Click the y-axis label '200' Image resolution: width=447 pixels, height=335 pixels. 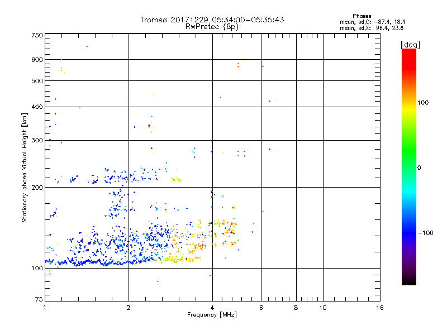point(37,188)
